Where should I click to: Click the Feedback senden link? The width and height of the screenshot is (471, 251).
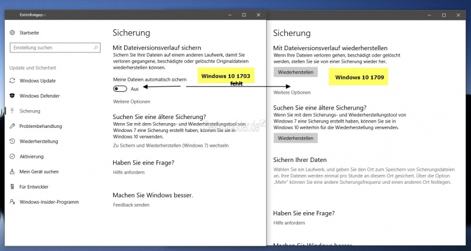coord(131,205)
